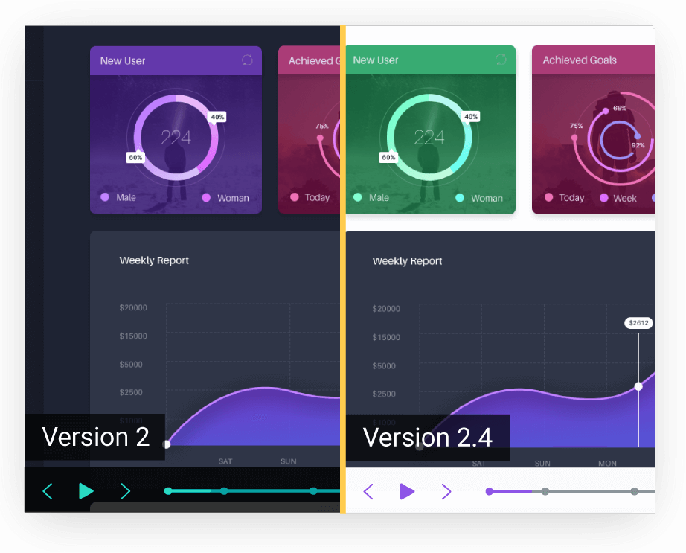Select Week legend in Achieved Goals card
The height and width of the screenshot is (553, 686).
pos(618,198)
